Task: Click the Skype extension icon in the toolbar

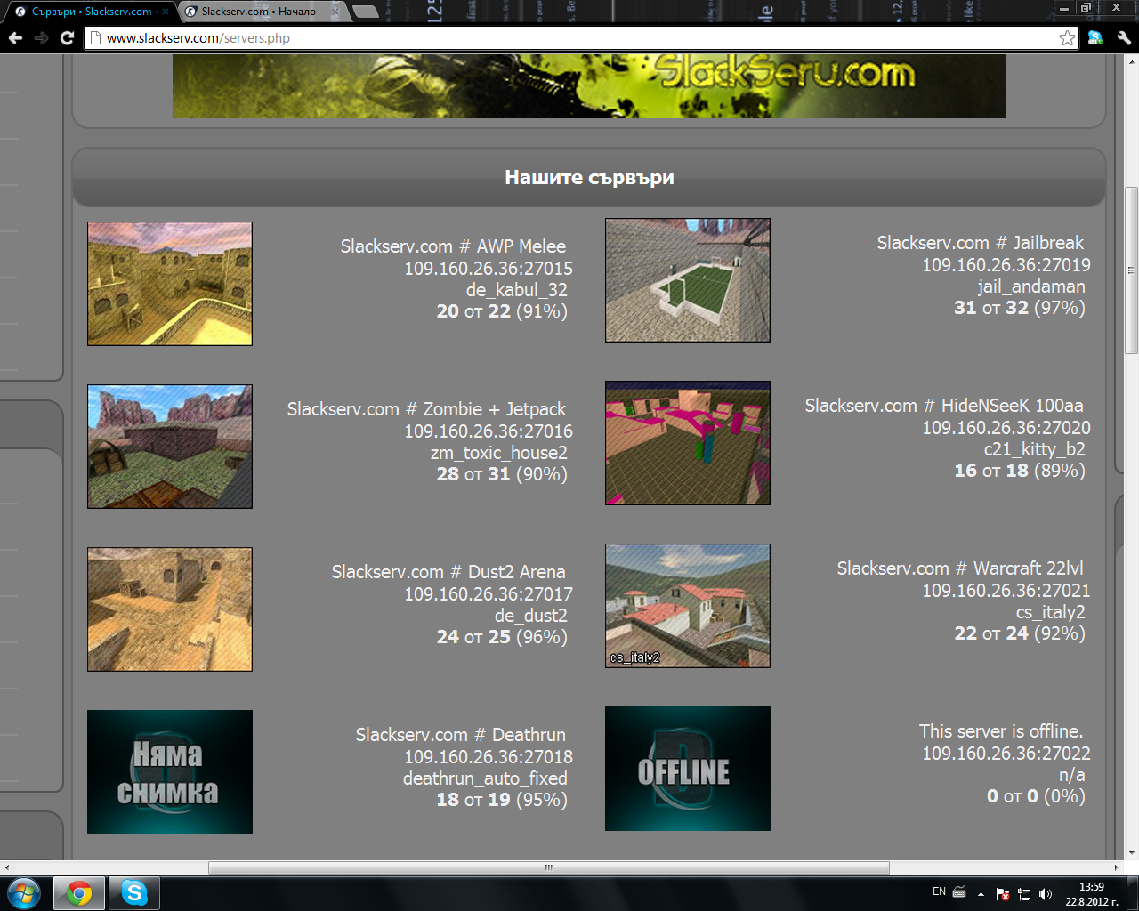Action: tap(1095, 37)
